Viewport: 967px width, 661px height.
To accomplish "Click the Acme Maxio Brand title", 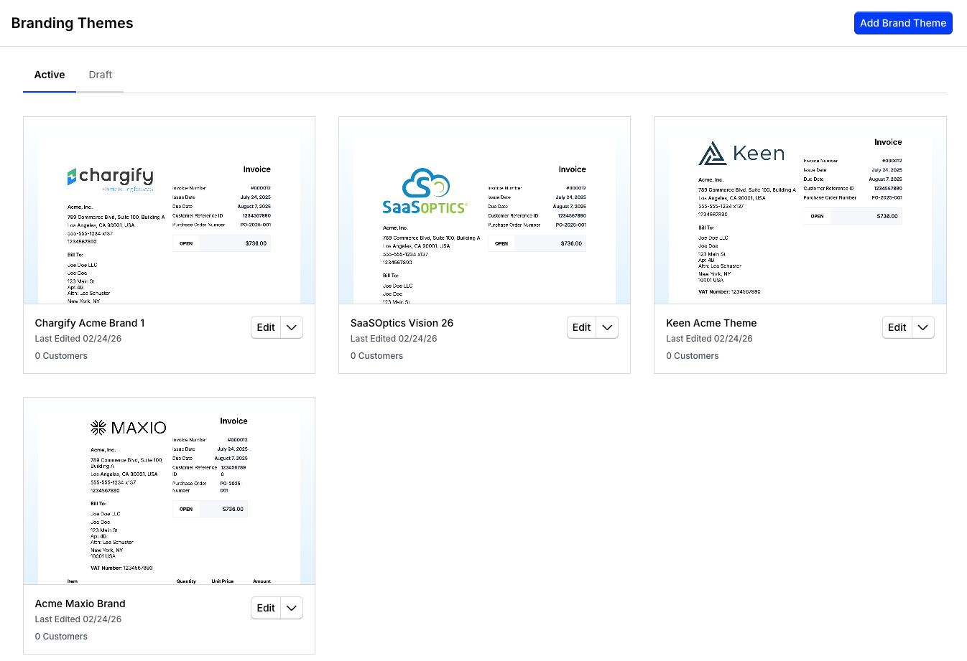I will click(x=80, y=604).
